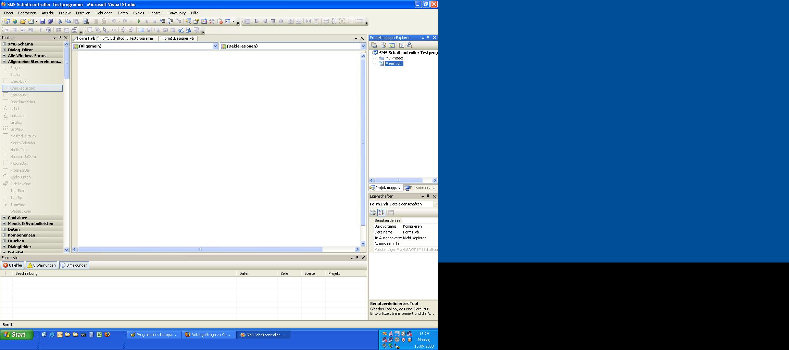Switch to the Ressourcena... panel tab
This screenshot has height=350, width=789.
(420, 188)
